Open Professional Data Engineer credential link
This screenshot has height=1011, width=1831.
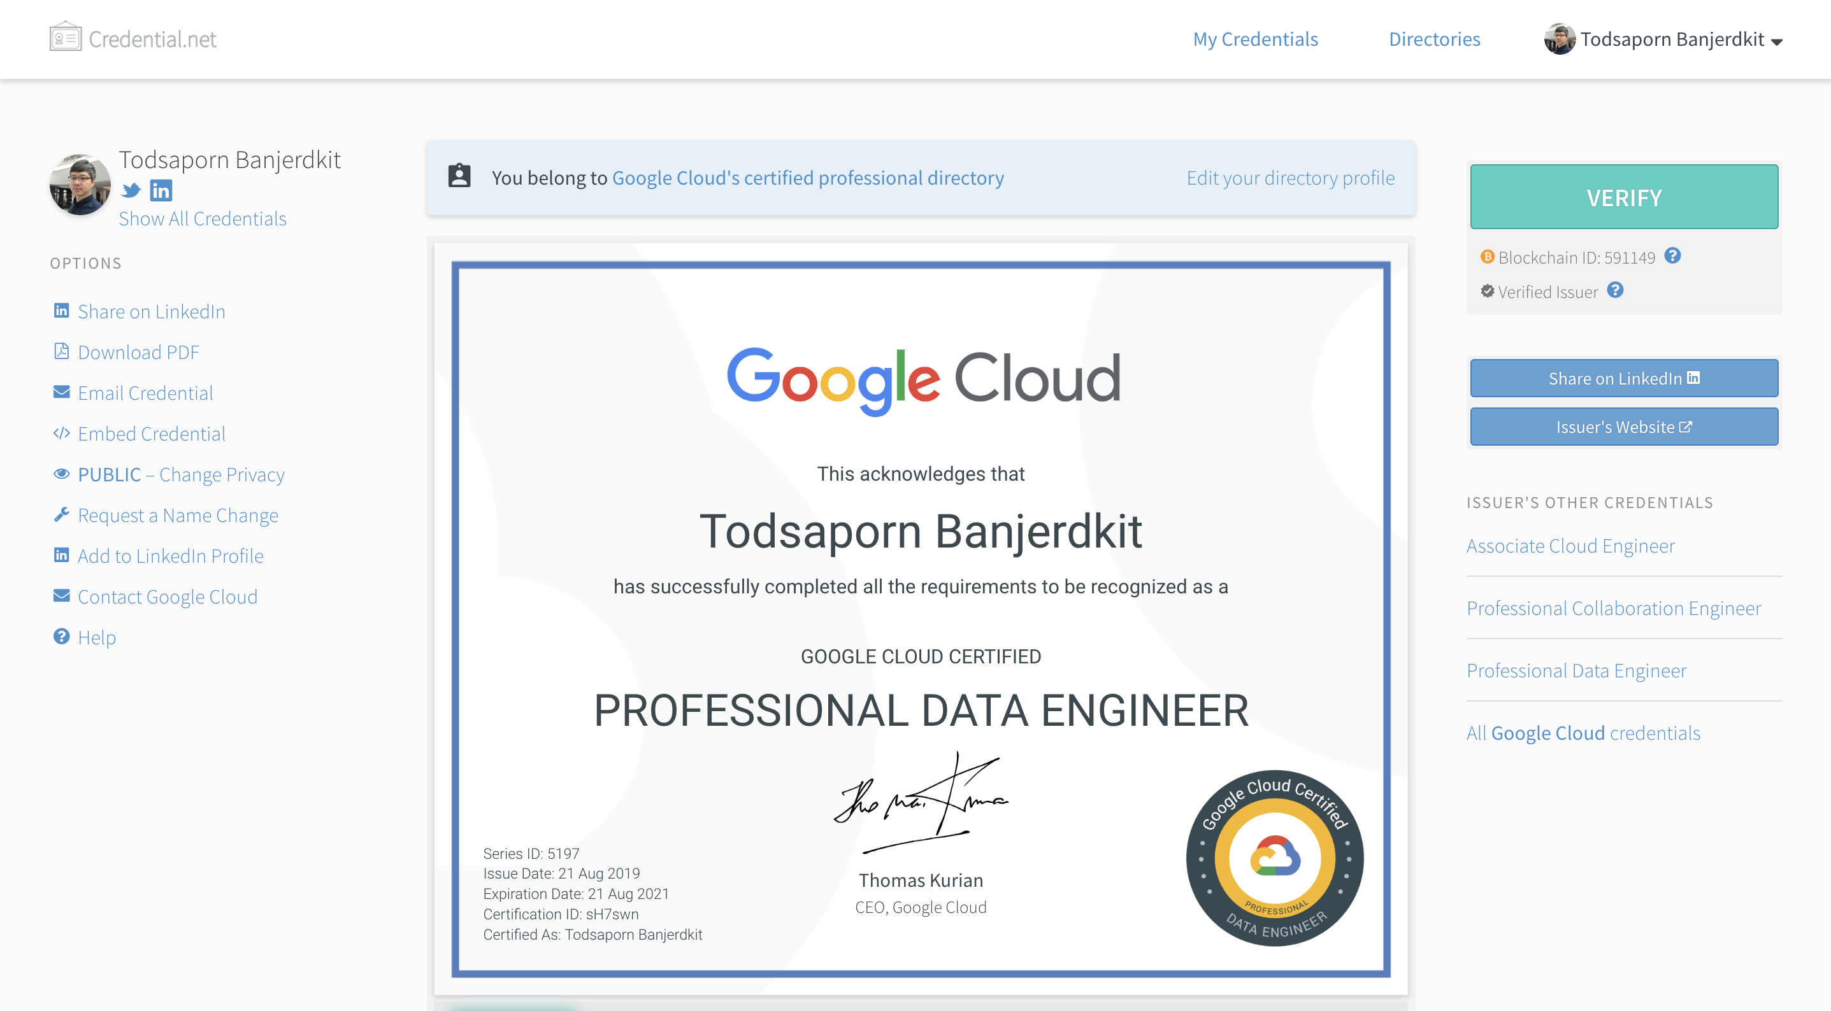click(1577, 670)
